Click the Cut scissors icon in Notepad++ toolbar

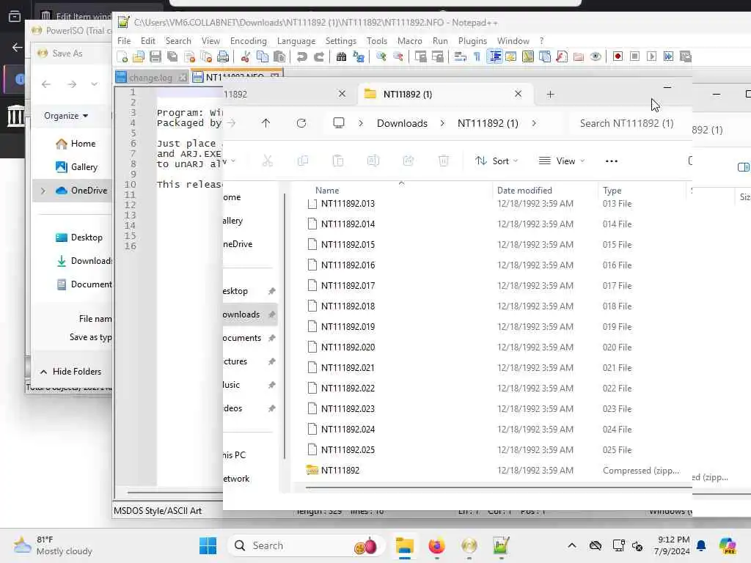coord(245,57)
